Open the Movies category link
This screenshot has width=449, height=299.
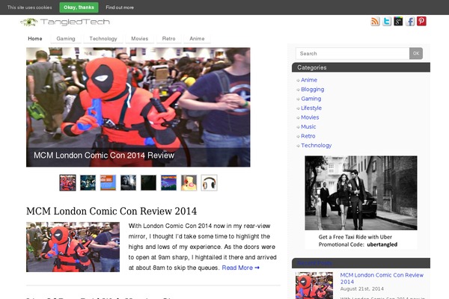pyautogui.click(x=310, y=117)
